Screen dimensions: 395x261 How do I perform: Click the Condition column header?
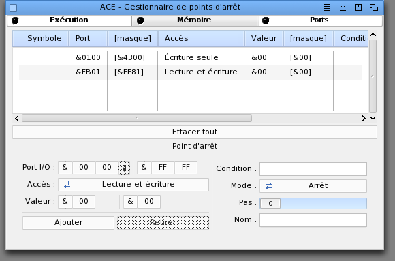point(351,38)
